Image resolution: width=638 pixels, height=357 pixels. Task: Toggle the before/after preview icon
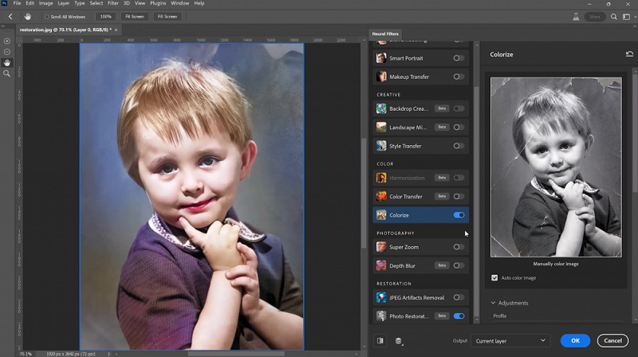click(x=380, y=340)
